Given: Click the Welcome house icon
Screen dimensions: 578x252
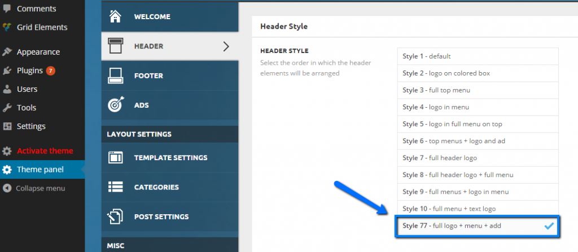Looking at the screenshot, I should point(115,16).
